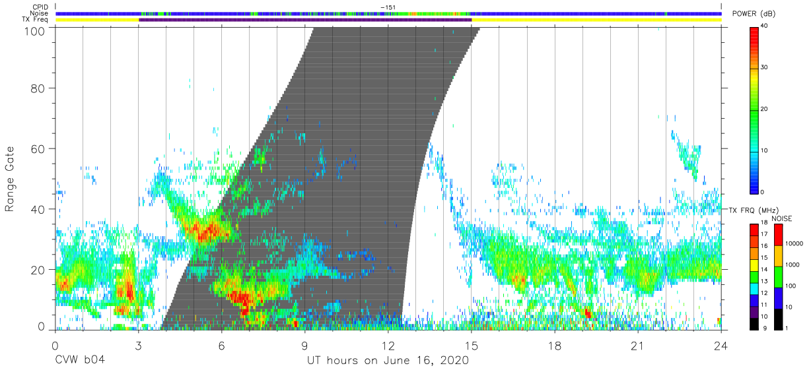Click the Noise row label at top left
811x374 pixels.
(x=40, y=13)
